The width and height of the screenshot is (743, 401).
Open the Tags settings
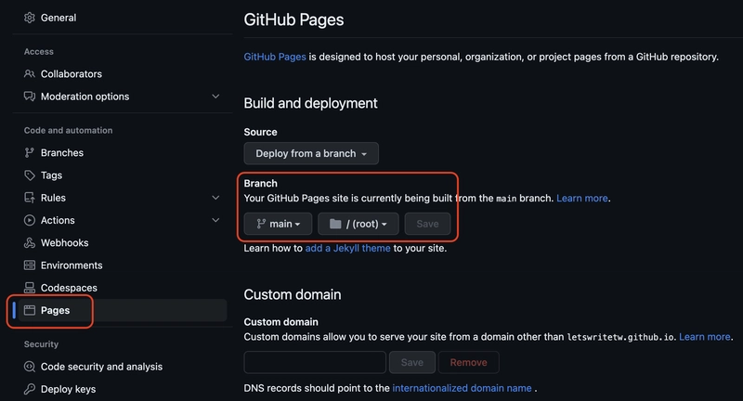click(x=51, y=175)
